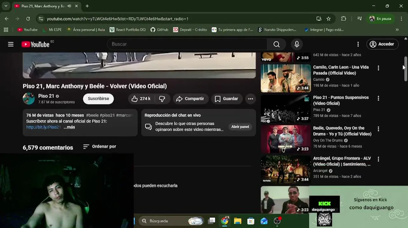Screen dimensions: 408x228
Task: Click the #beele hashtag
Action: pyautogui.click(x=92, y=115)
